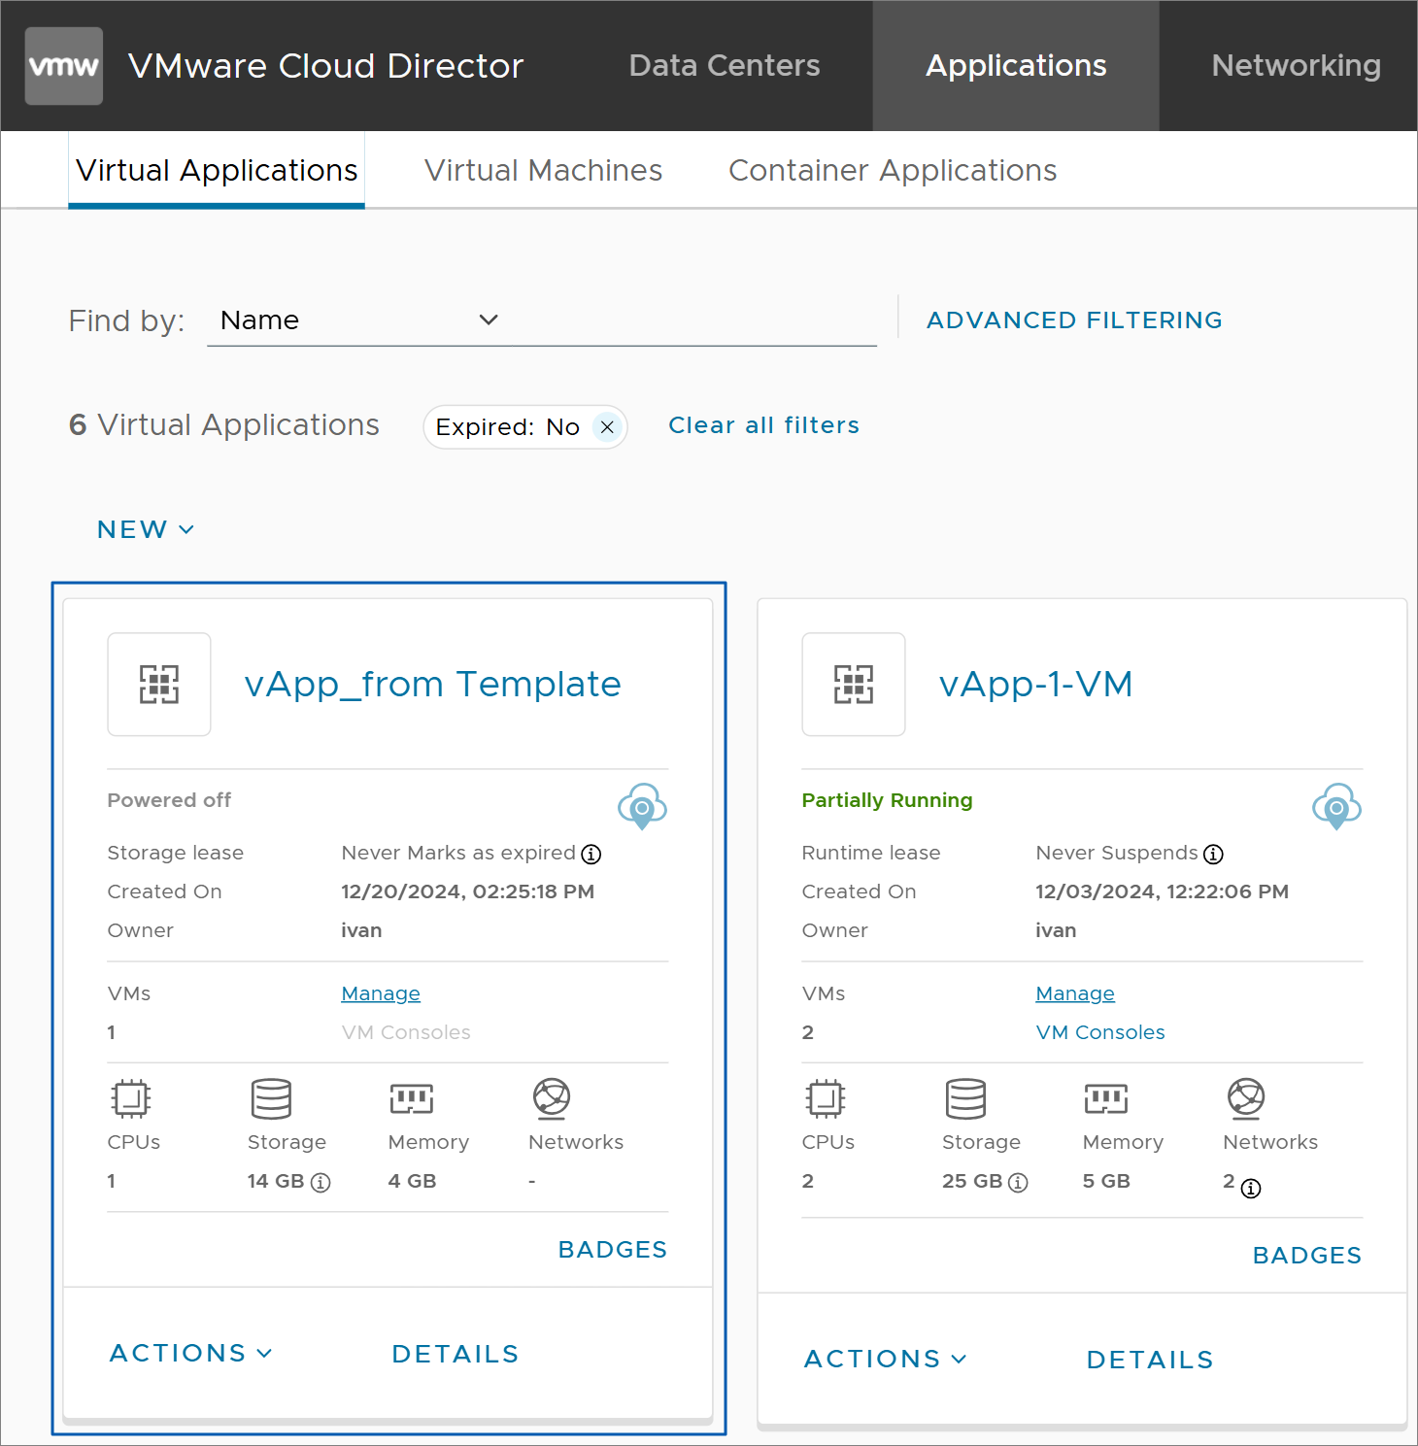Click Clear all filters link
The width and height of the screenshot is (1418, 1446).
(x=764, y=425)
